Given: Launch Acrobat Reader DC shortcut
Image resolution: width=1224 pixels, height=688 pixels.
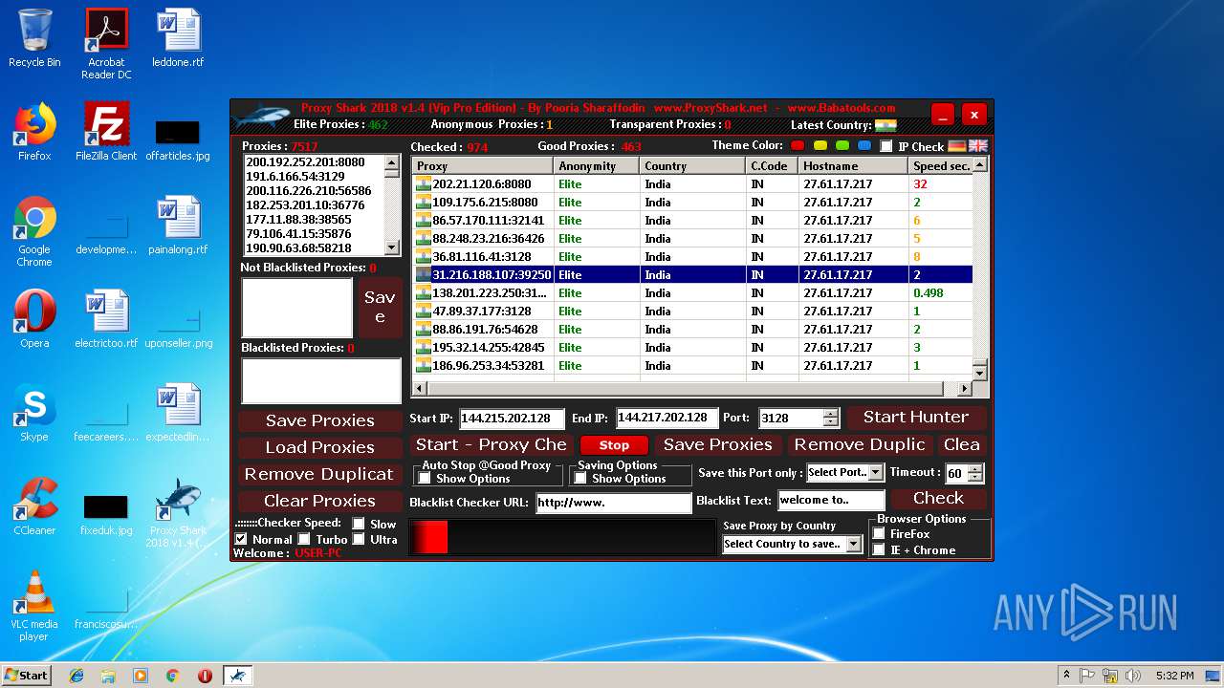Looking at the screenshot, I should point(106,45).
